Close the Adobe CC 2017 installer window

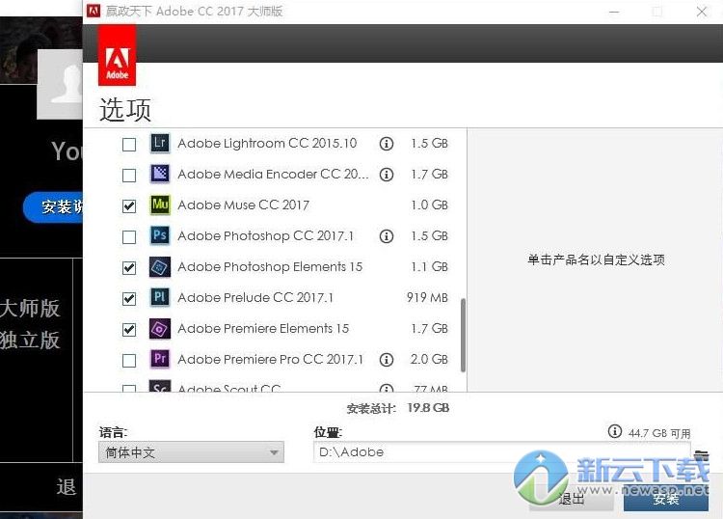point(702,12)
